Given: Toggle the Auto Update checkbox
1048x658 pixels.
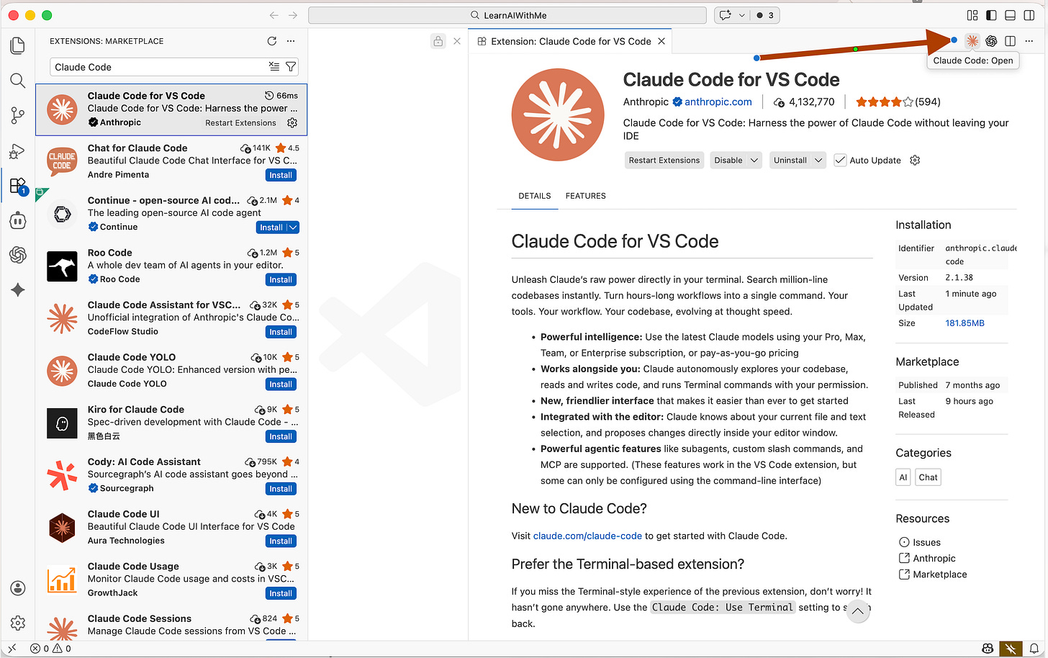Looking at the screenshot, I should [x=840, y=160].
